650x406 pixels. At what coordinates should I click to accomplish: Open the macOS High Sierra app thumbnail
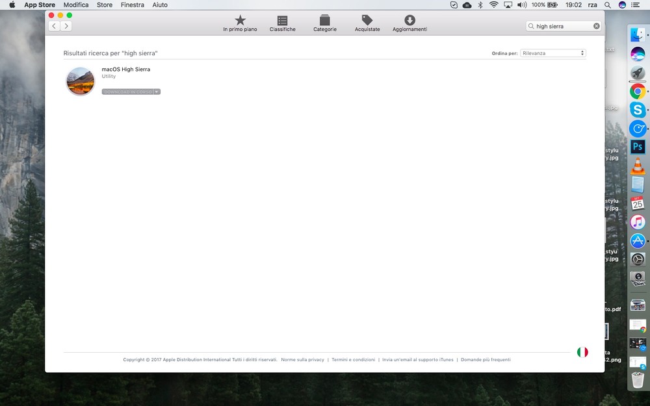pyautogui.click(x=81, y=81)
